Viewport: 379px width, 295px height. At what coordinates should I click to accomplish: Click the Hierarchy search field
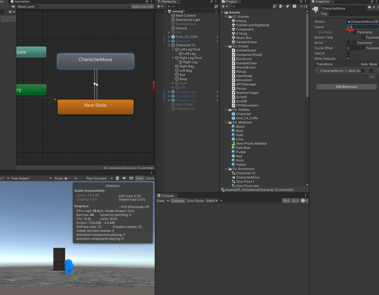[190, 6]
